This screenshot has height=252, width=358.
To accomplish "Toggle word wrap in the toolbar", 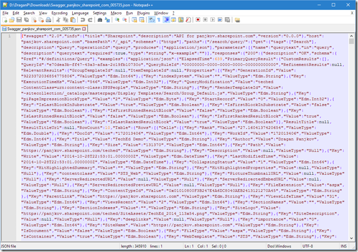I will click(x=152, y=20).
